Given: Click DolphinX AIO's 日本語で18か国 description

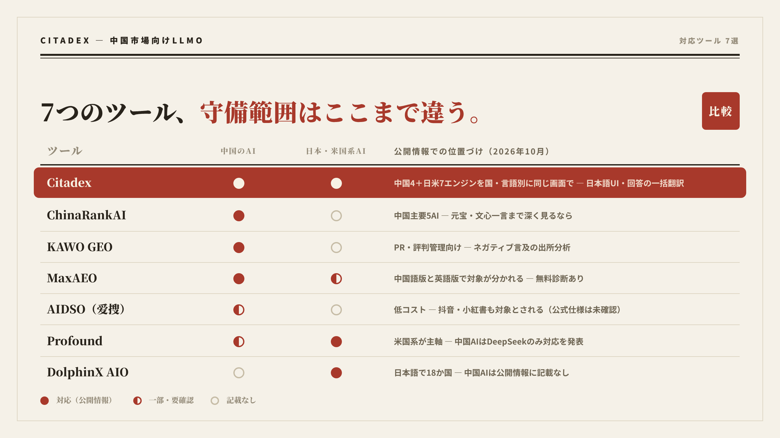Looking at the screenshot, I should 482,373.
